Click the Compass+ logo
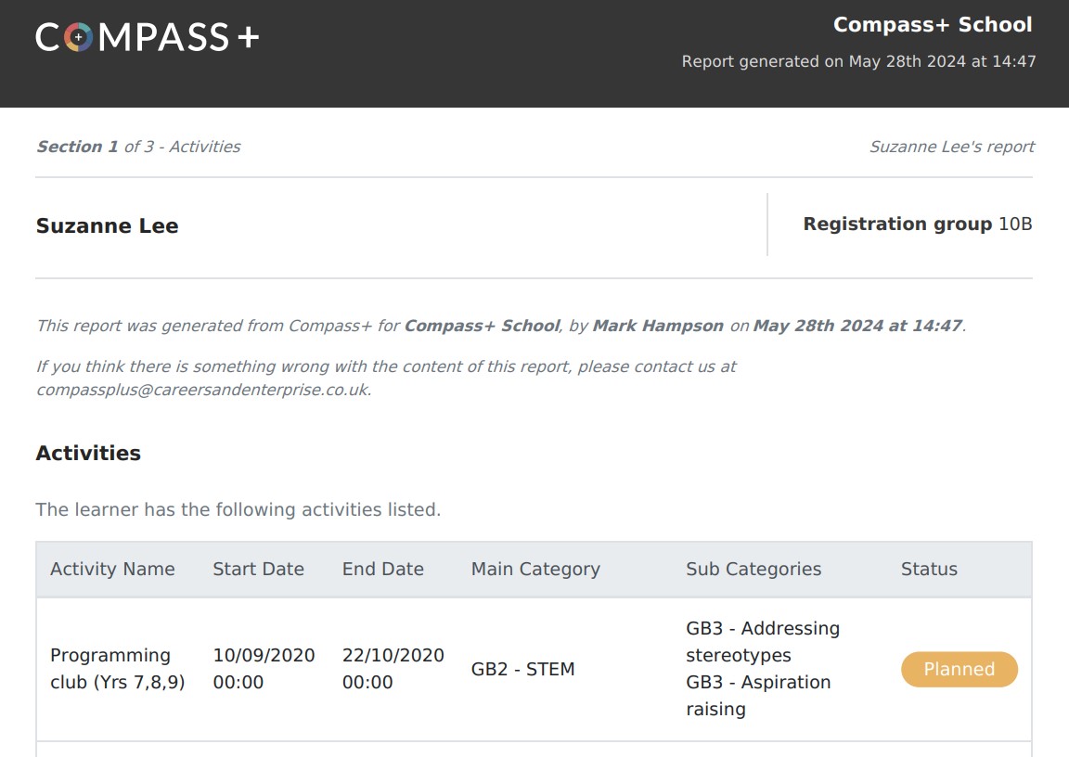The image size is (1069, 757). pyautogui.click(x=148, y=37)
